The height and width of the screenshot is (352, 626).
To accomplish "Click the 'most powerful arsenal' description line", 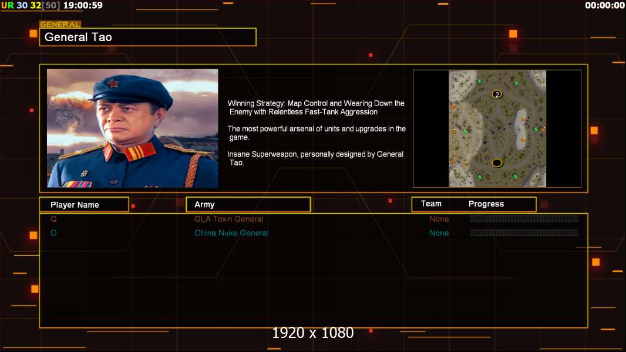I will pyautogui.click(x=317, y=133).
